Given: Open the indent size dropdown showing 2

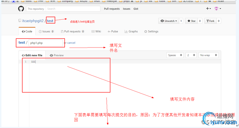Looking at the screenshot, I should (191, 55).
